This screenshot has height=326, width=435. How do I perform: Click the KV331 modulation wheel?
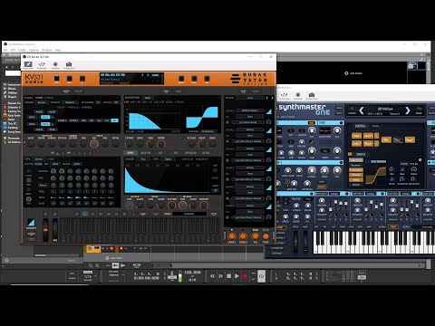click(55, 230)
